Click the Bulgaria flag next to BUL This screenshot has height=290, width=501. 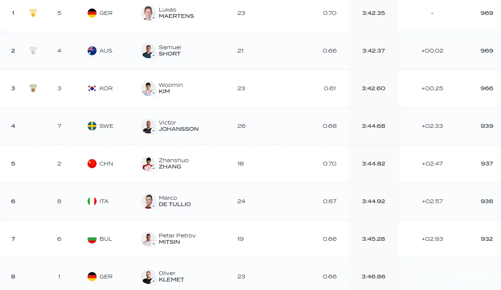(92, 239)
